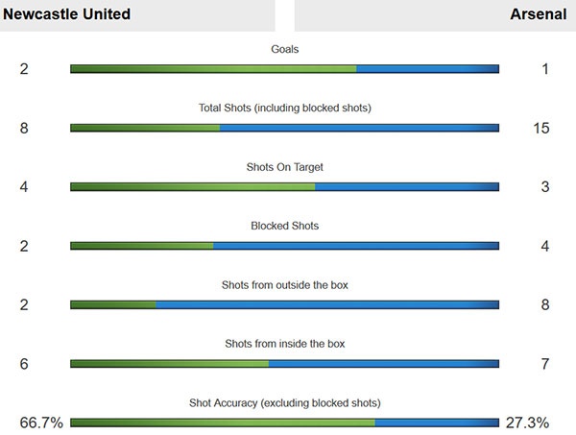Click the green portion of the Goals bar
Viewport: 576px width, 435px height.
[x=213, y=68]
